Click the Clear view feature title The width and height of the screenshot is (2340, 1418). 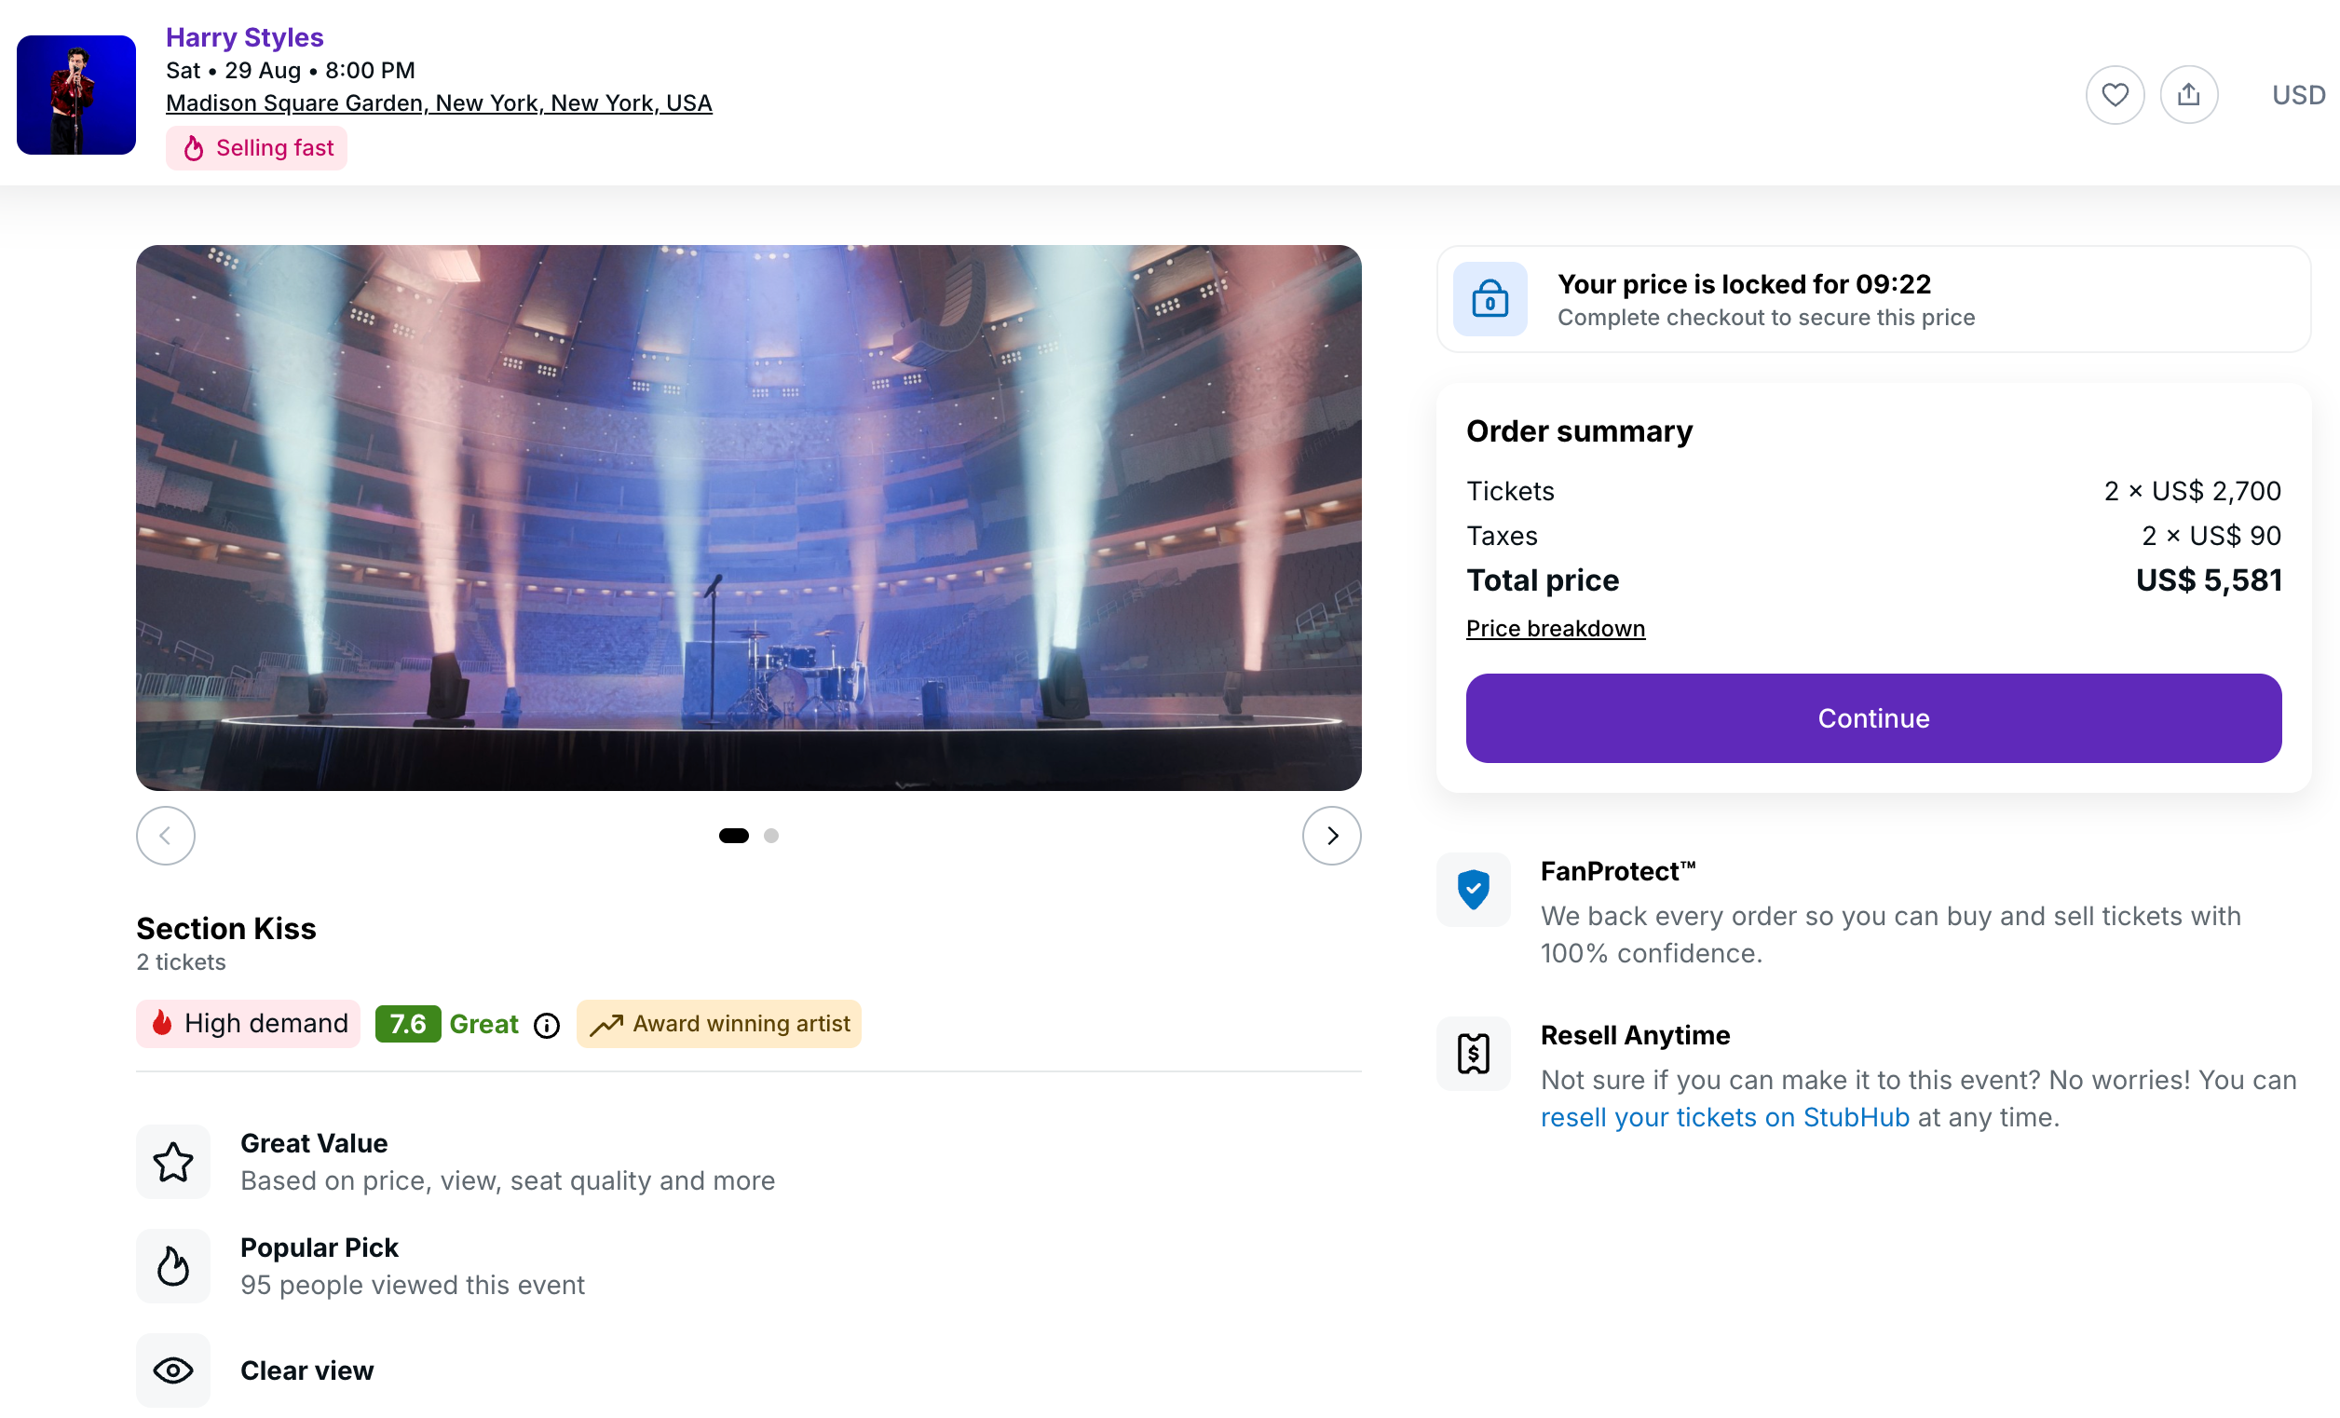(306, 1371)
